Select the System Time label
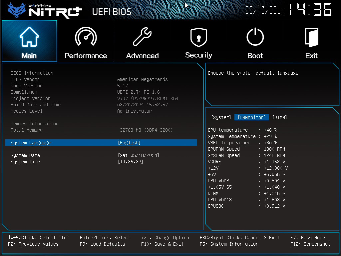The image size is (341, 256). coord(25,162)
